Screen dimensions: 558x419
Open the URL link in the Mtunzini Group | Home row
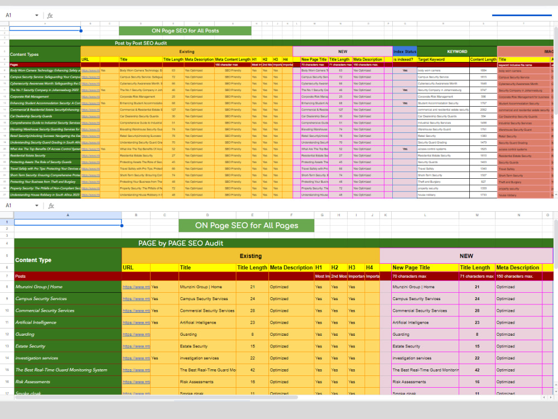click(x=136, y=287)
